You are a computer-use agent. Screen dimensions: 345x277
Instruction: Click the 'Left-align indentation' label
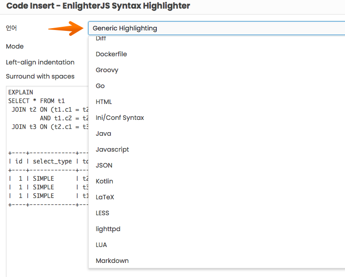coord(40,62)
